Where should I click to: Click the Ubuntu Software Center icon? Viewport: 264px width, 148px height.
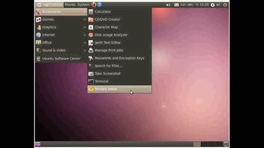38,58
